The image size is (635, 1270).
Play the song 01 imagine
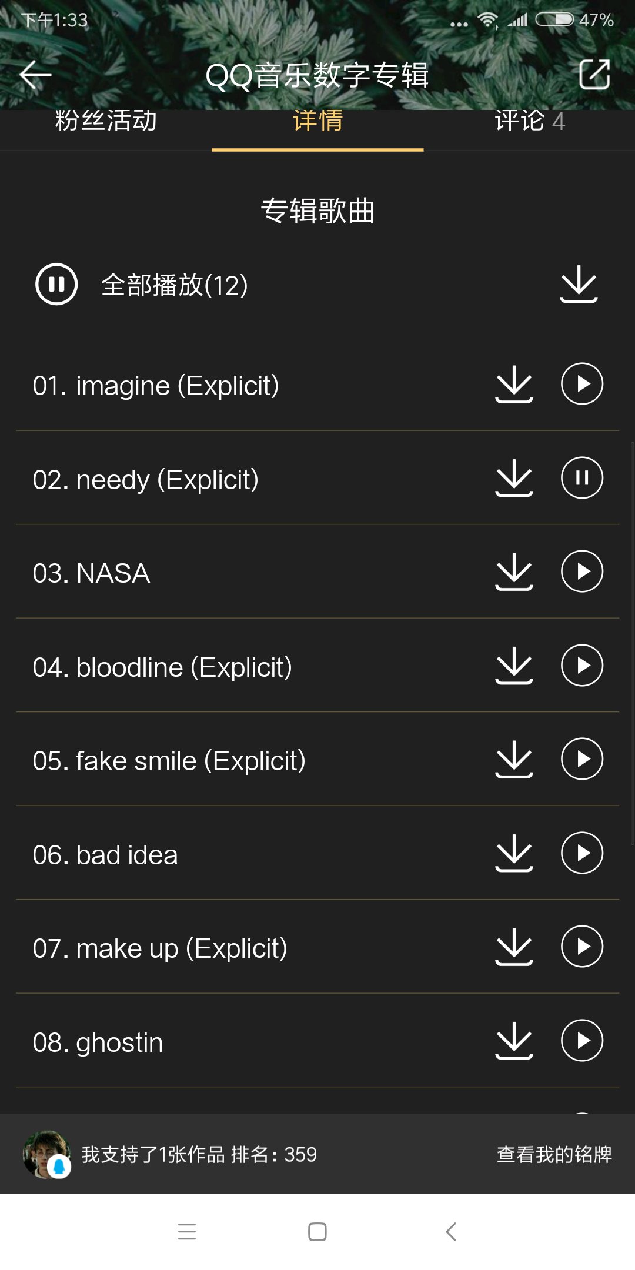(x=581, y=384)
